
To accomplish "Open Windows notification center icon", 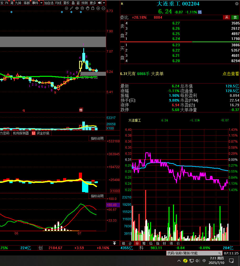I will (231, 260).
